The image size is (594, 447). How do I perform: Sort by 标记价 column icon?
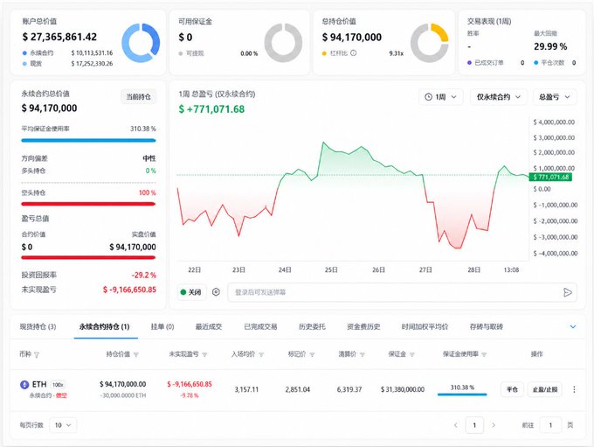[312, 355]
